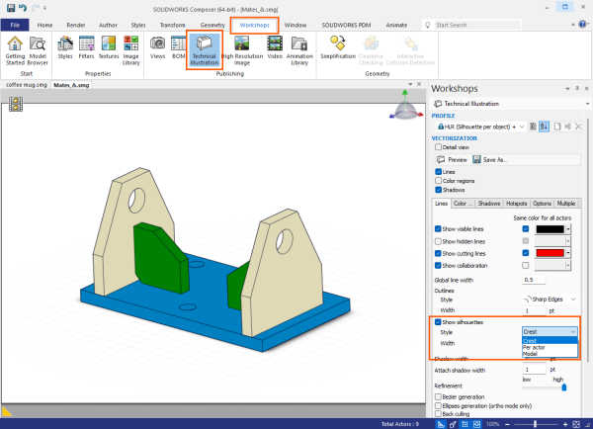Open the Technical Illustration workshop
This screenshot has width=593, height=429.
coord(205,49)
